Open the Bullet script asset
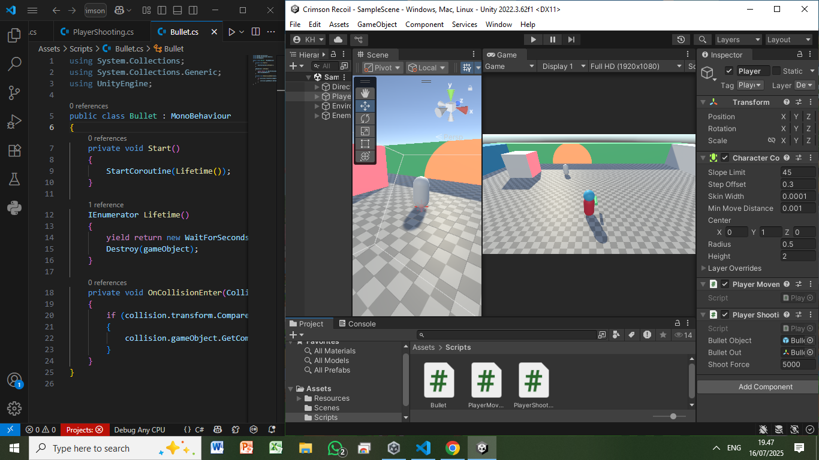Image resolution: width=819 pixels, height=460 pixels. point(438,381)
